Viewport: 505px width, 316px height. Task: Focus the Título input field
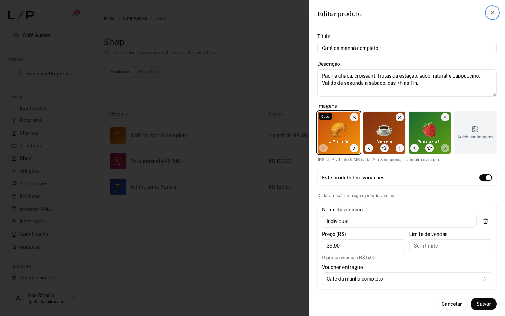point(407,48)
